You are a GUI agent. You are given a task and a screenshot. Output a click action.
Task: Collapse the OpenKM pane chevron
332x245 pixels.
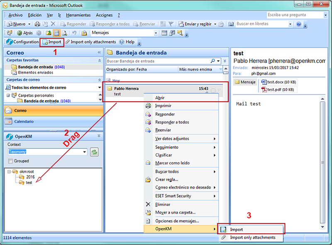[x=99, y=136]
